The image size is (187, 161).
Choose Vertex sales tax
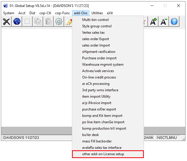point(108,33)
